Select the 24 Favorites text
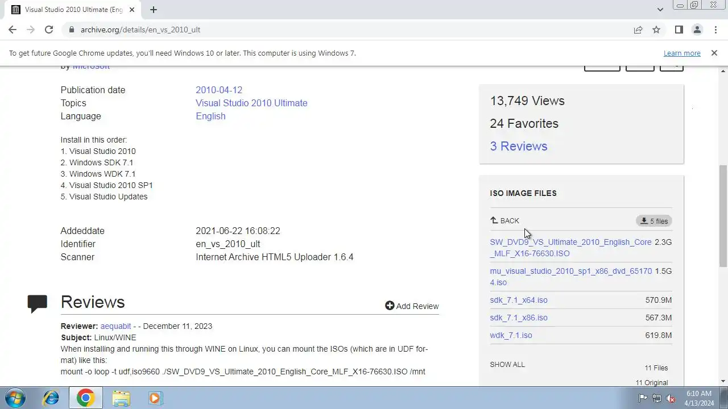 524,123
